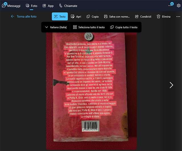Viewport: 182px width, 151px height.
Task: Choose Salva con nome
Action: tap(117, 17)
